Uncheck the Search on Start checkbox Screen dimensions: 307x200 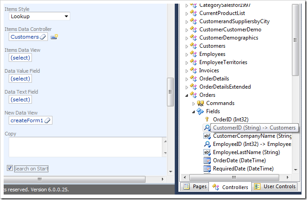click(x=10, y=168)
